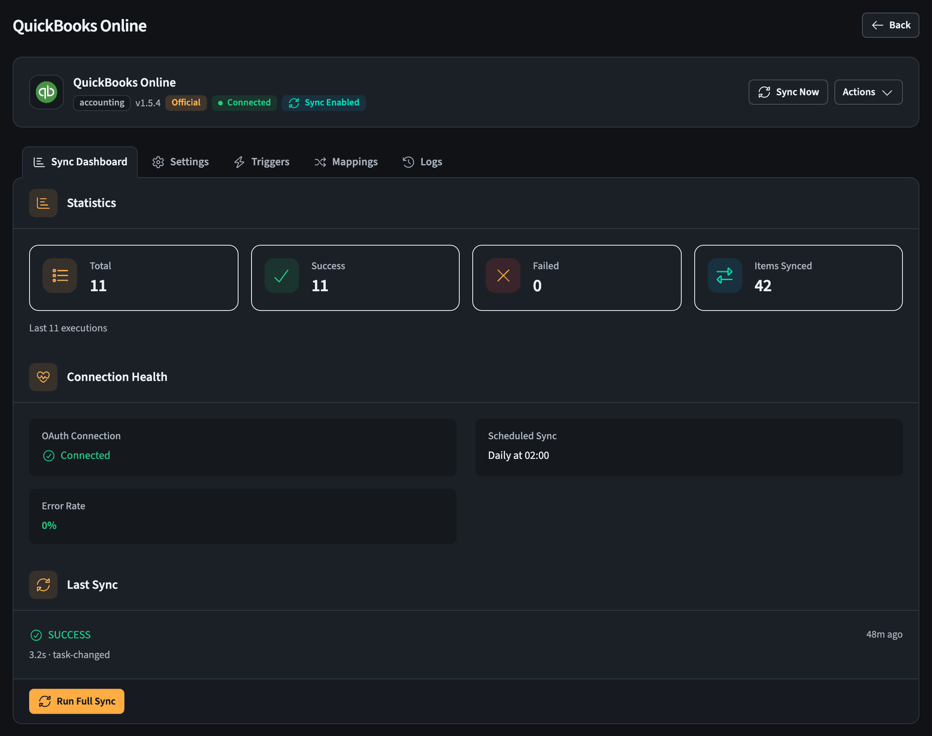Click the lightning icon on Triggers tab
This screenshot has height=736, width=932.
(x=239, y=162)
